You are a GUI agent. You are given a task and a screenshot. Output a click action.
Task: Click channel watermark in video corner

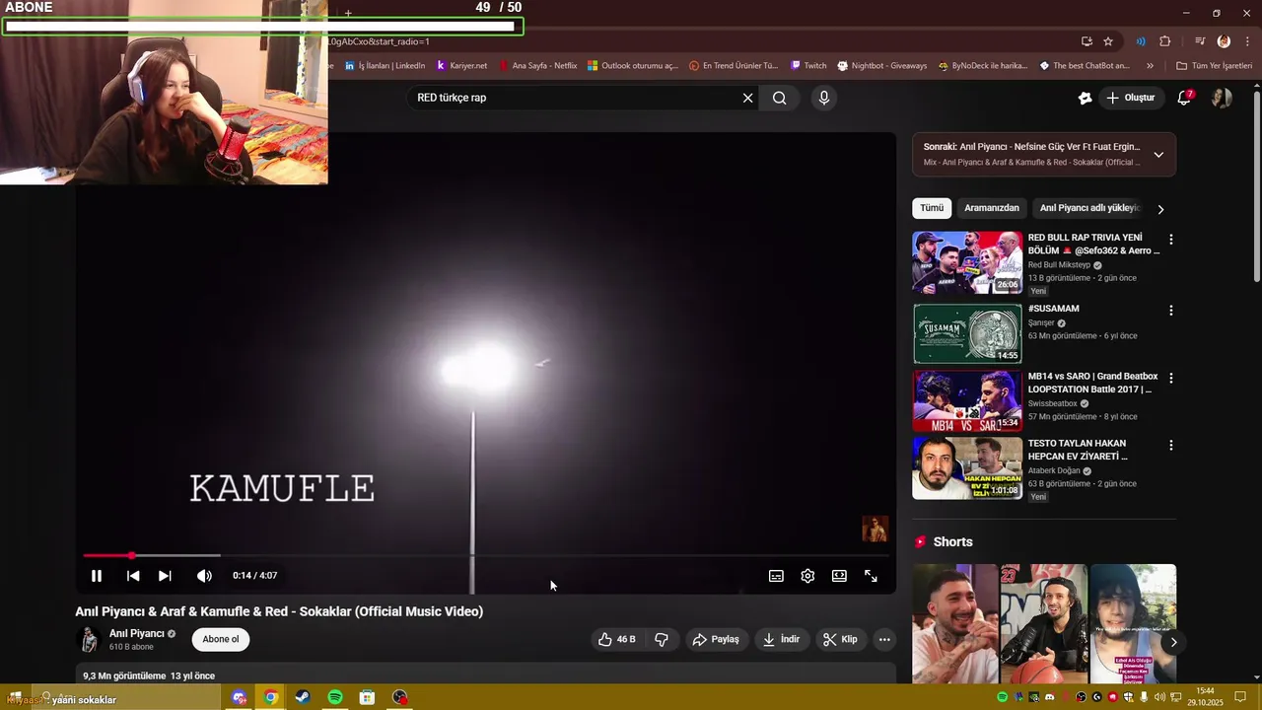[x=875, y=529]
